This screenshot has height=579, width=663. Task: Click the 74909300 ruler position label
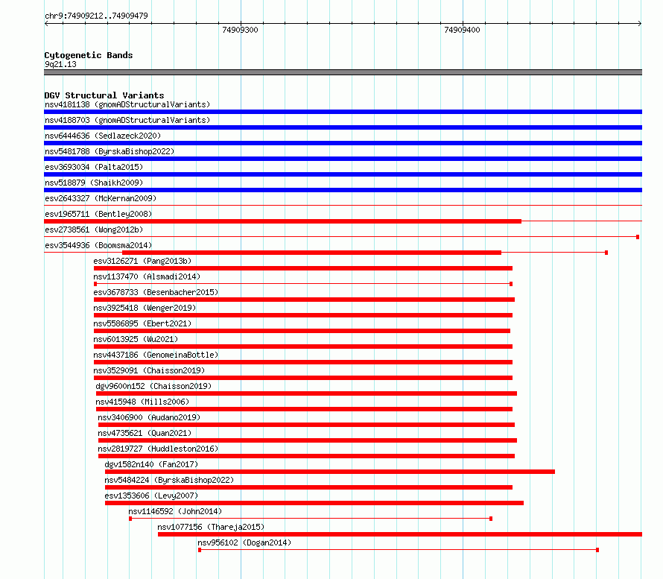pyautogui.click(x=240, y=30)
